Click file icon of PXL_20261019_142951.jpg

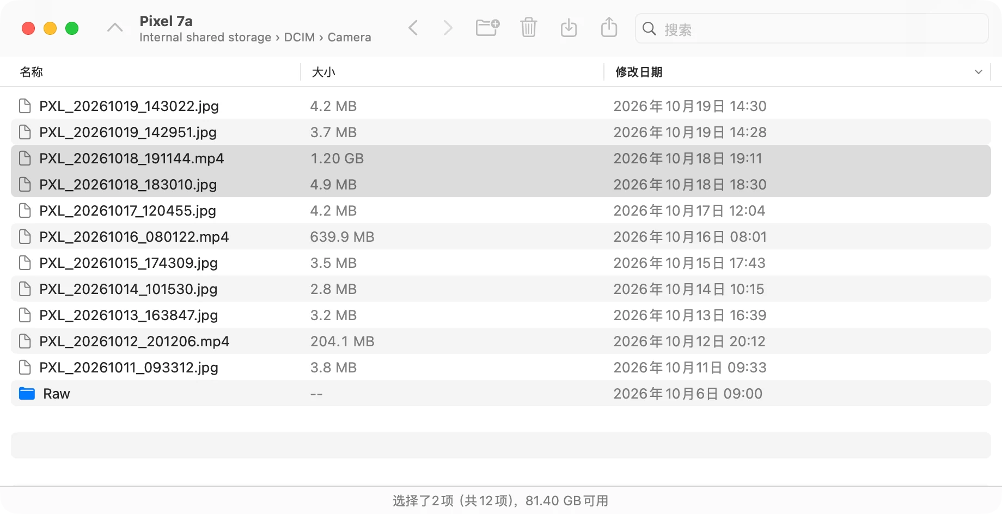tap(25, 132)
